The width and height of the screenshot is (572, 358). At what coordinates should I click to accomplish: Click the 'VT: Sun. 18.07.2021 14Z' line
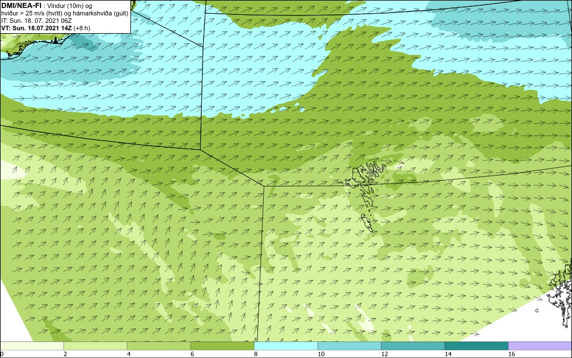pyautogui.click(x=37, y=27)
